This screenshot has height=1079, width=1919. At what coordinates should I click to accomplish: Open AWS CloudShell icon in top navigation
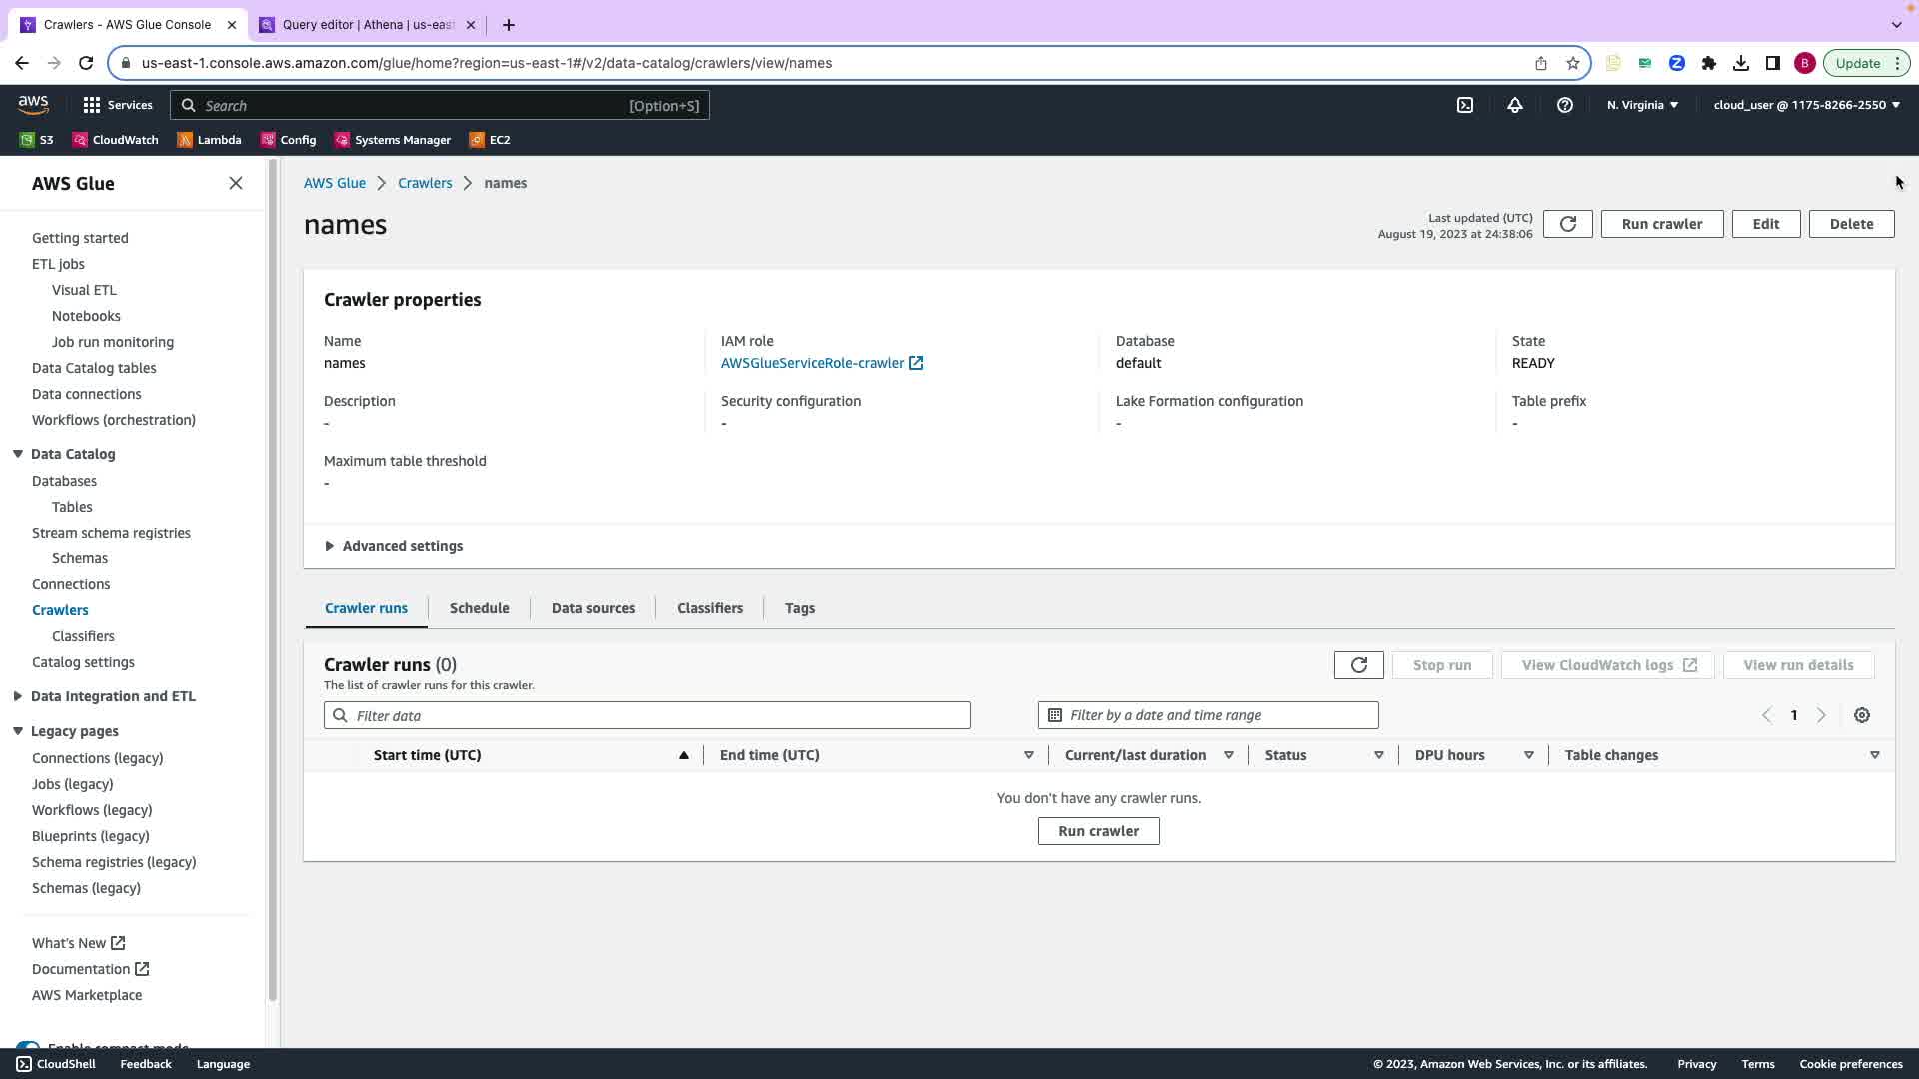pyautogui.click(x=1465, y=105)
